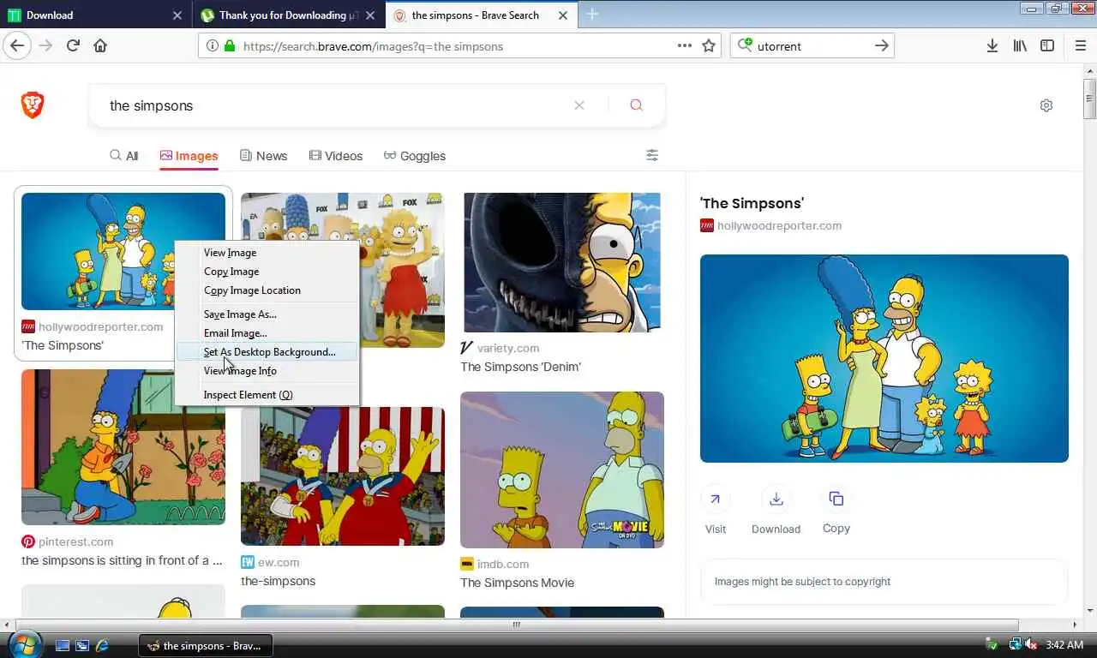This screenshot has width=1097, height=658.
Task: Open the search filters slider icon
Action: (x=652, y=155)
